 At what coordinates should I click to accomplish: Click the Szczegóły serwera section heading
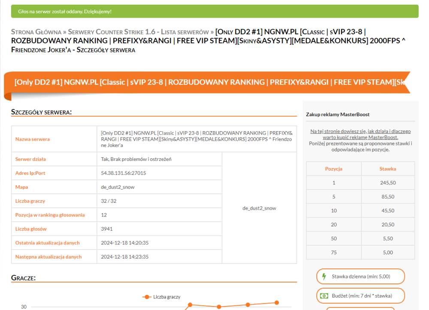[x=41, y=112]
